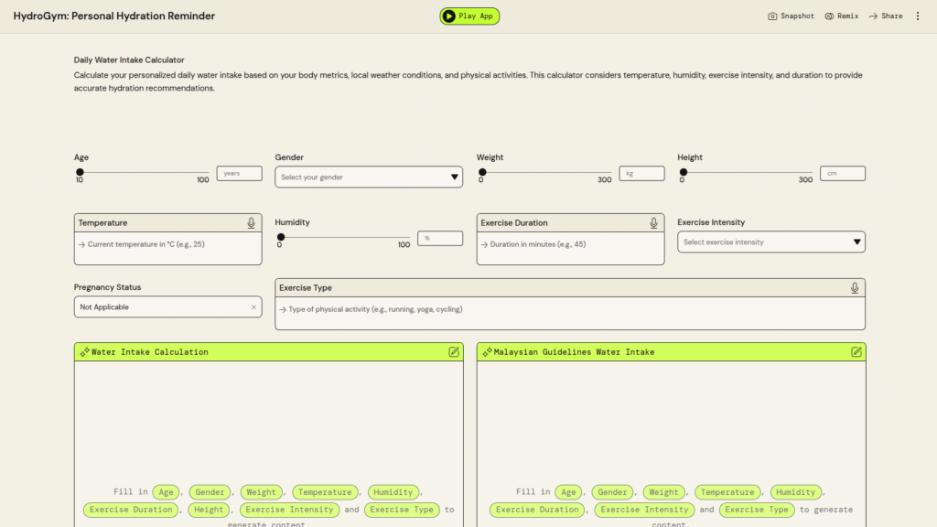This screenshot has width=937, height=527.
Task: Click the Share button
Action: click(x=886, y=16)
